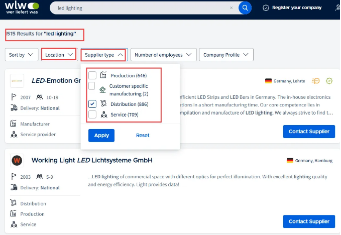The image size is (341, 235).
Task: Click the orange quick-response chat icon
Action: pos(316,81)
